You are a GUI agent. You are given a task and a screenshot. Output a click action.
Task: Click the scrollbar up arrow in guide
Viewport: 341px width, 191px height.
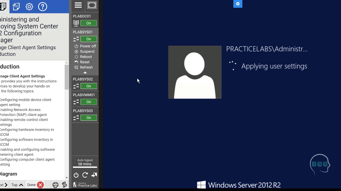pyautogui.click(x=67, y=63)
